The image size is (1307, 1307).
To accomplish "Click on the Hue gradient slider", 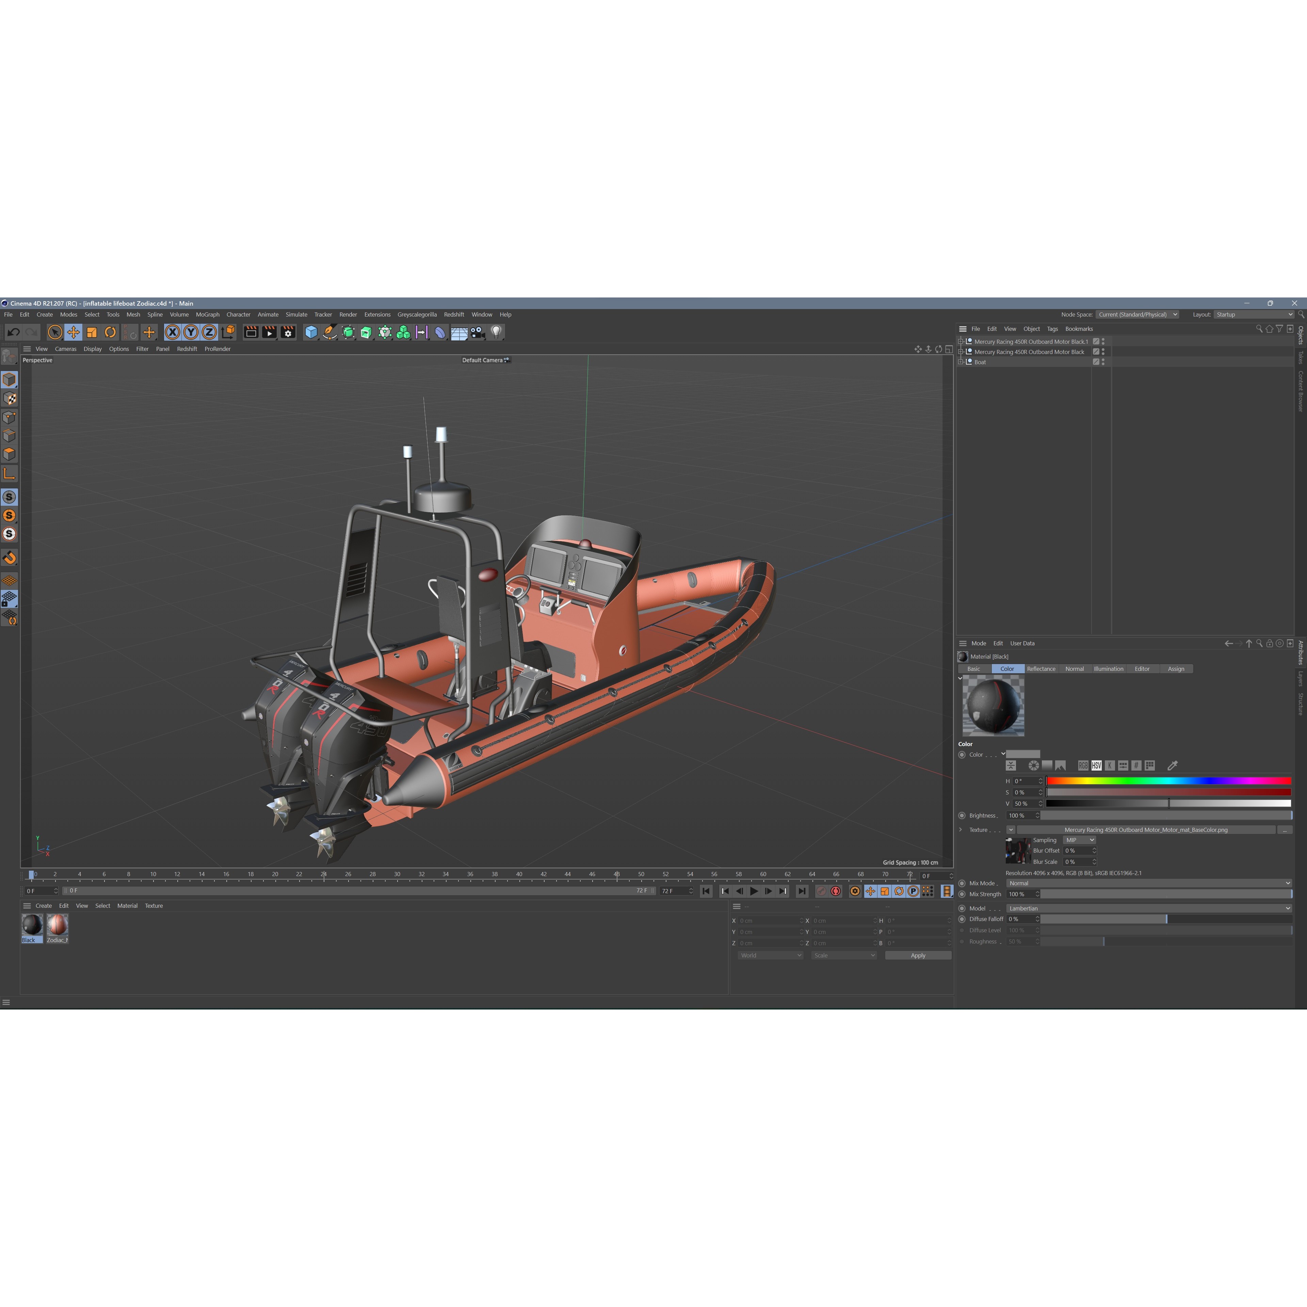I will pos(1169,781).
